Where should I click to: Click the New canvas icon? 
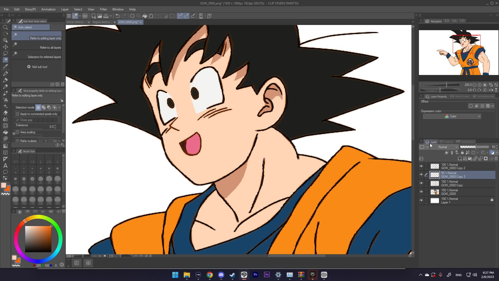pyautogui.click(x=94, y=16)
